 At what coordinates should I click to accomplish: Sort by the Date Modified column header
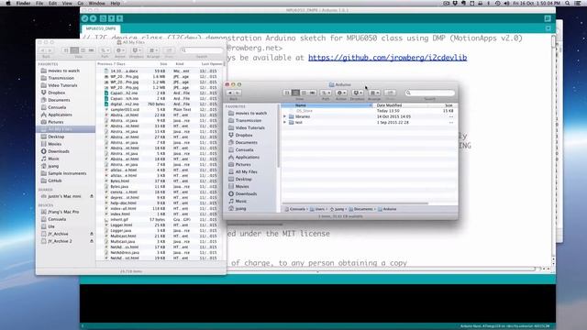[402, 105]
